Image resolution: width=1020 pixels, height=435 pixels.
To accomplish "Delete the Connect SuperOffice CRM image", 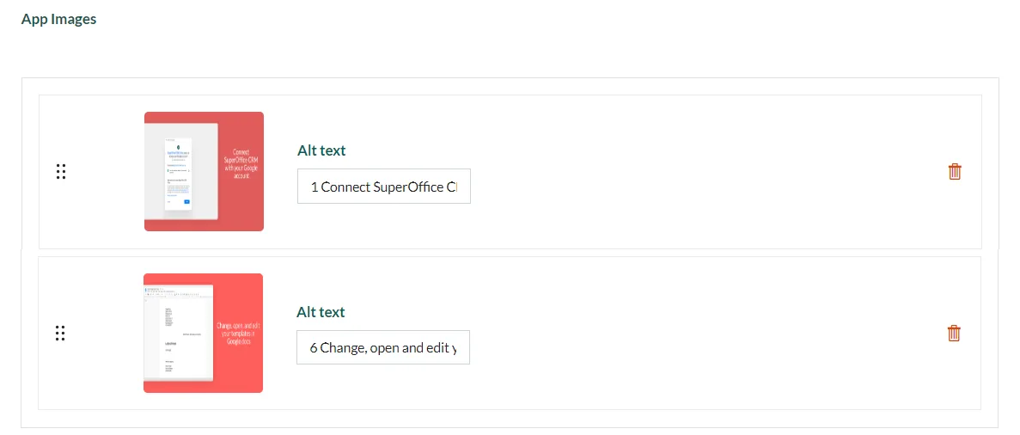I will 955,171.
